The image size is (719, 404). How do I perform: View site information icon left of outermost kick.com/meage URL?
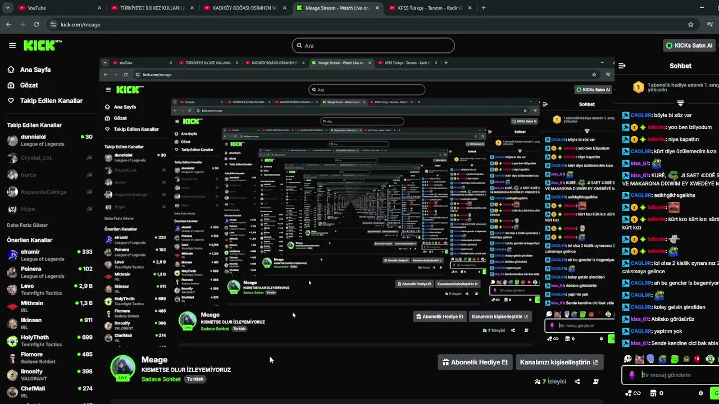click(53, 25)
